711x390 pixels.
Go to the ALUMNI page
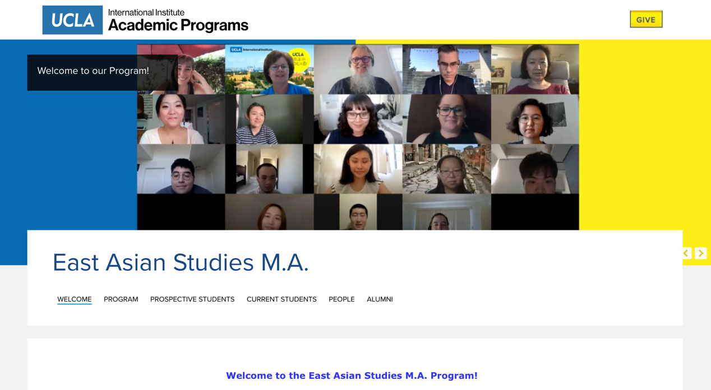[x=380, y=299]
